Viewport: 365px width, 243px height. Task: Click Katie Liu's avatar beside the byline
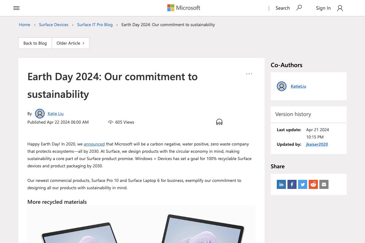40,114
